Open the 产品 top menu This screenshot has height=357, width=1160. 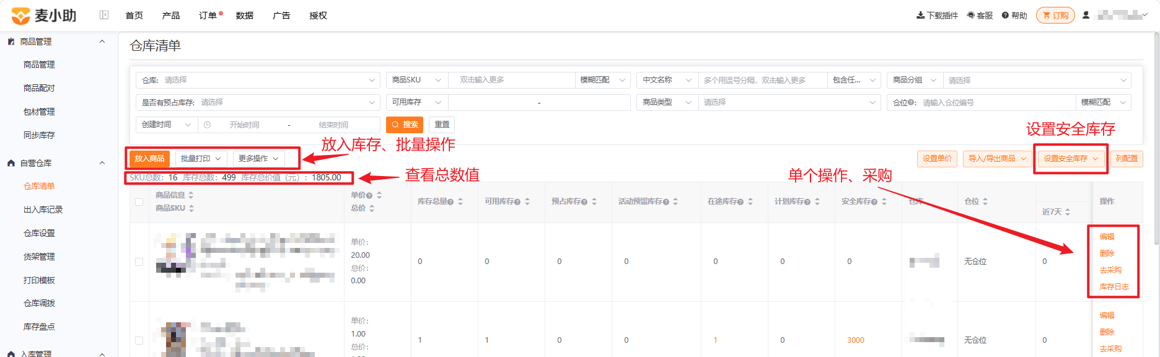pyautogui.click(x=171, y=15)
